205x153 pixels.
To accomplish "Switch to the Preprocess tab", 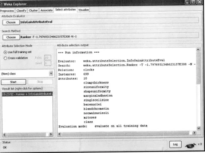I will [7, 11].
